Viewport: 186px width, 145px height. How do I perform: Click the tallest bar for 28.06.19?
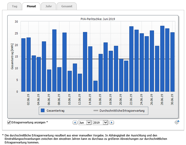(162, 59)
